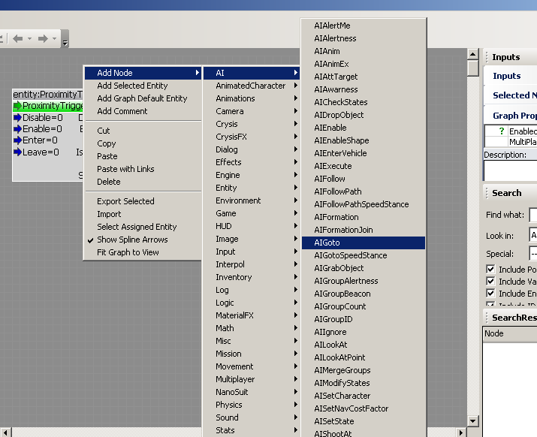Select Cut in context menu
This screenshot has height=437, width=537.
(143, 131)
